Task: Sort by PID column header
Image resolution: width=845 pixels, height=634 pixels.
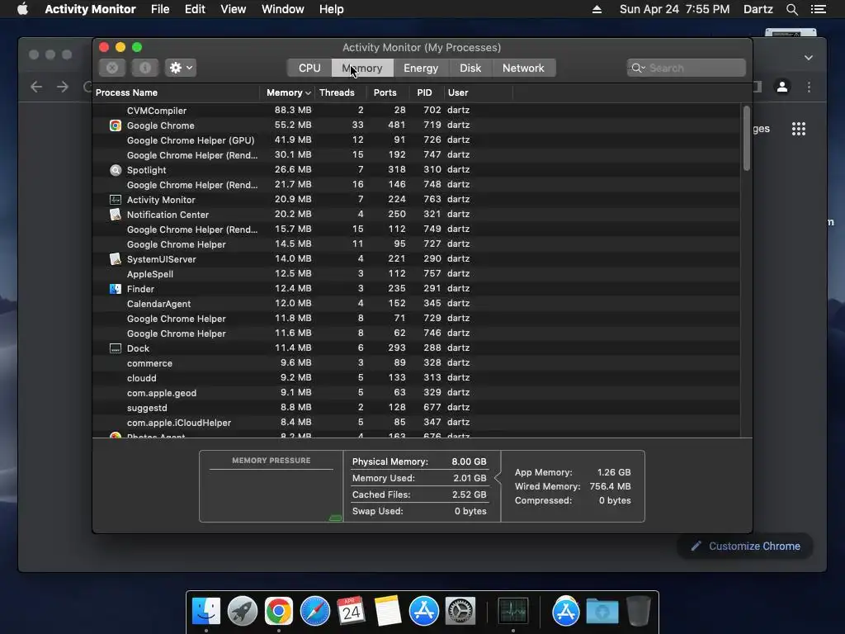Action: [425, 92]
